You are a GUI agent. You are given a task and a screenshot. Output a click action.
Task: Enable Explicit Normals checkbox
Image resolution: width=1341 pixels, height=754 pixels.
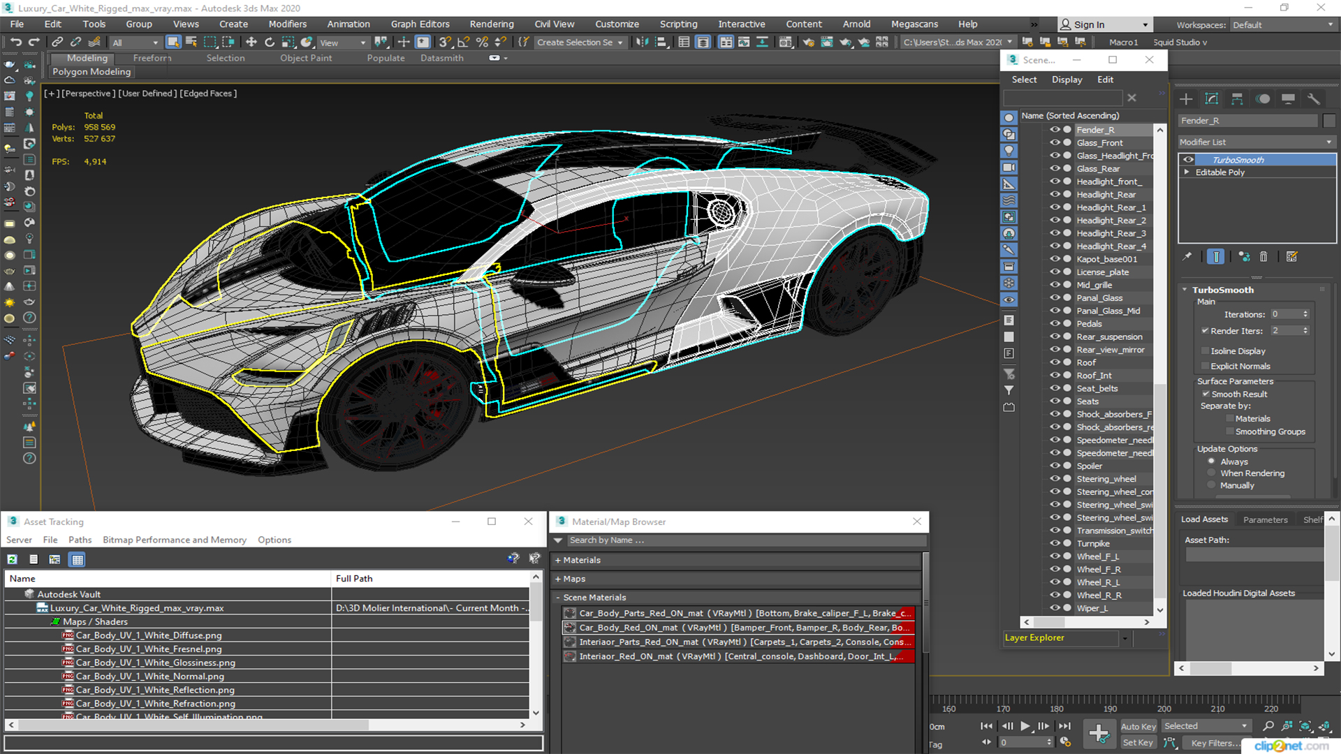click(x=1205, y=366)
